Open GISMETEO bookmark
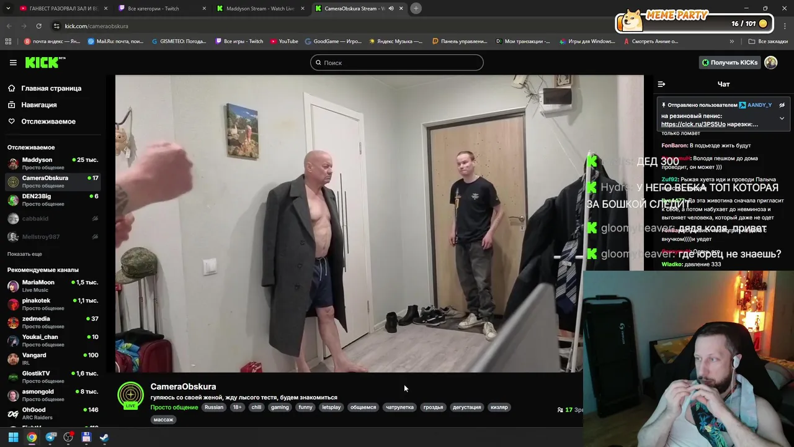This screenshot has height=447, width=794. (x=179, y=42)
